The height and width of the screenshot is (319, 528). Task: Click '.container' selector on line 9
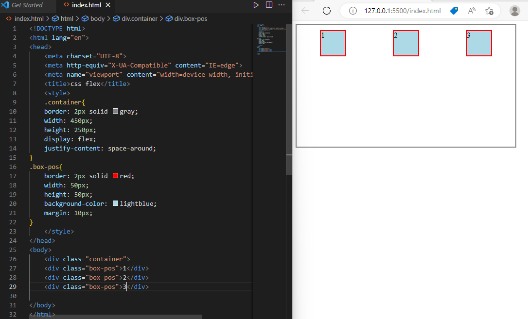click(x=63, y=102)
